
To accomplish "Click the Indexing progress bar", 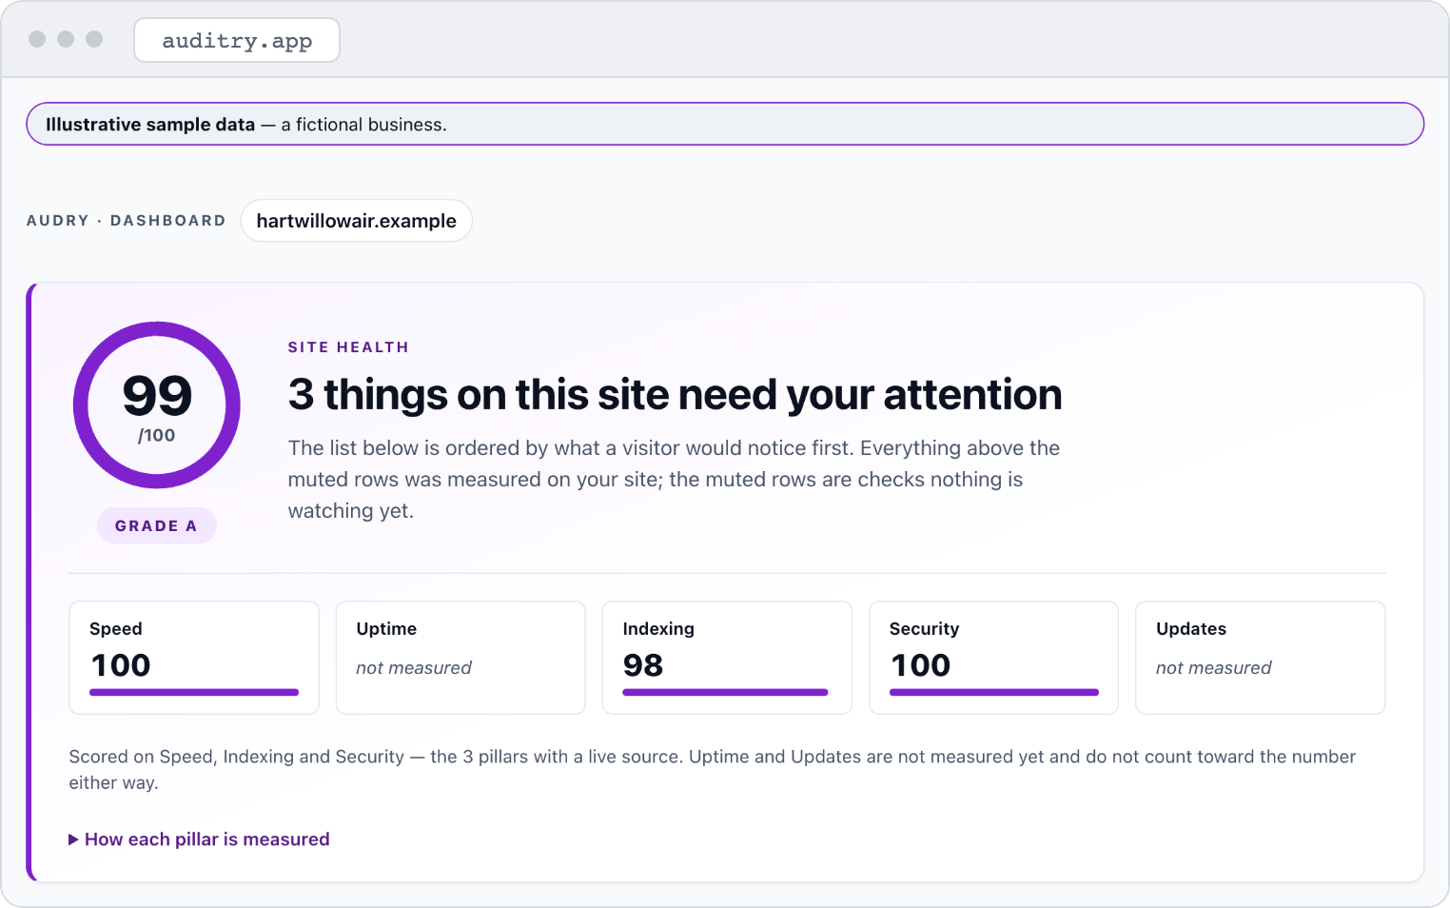I will tap(725, 693).
